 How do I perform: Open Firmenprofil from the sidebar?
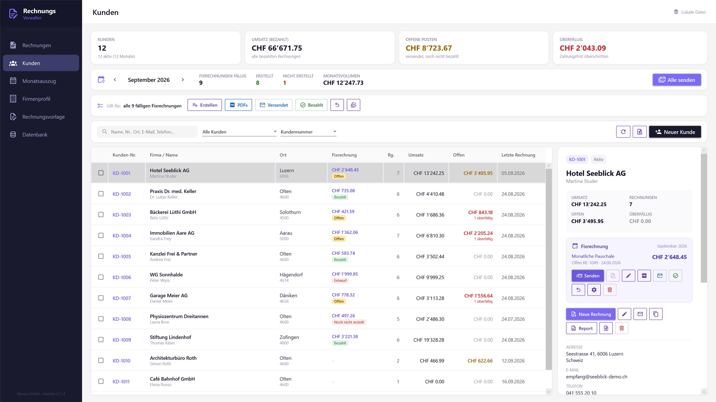41,99
